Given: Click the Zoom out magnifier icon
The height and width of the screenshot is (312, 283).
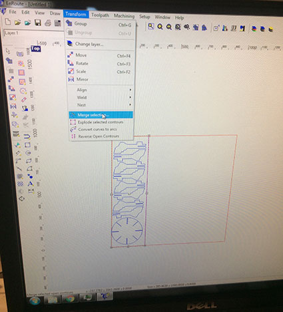Looking at the screenshot, I should pos(169,27).
